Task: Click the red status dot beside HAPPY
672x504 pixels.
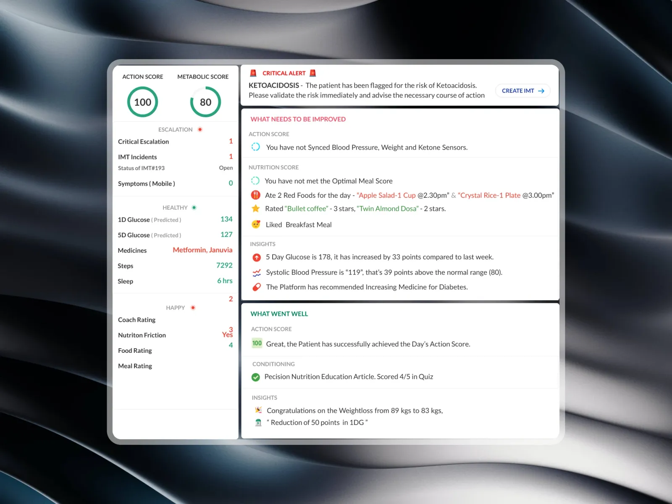Action: click(x=193, y=307)
